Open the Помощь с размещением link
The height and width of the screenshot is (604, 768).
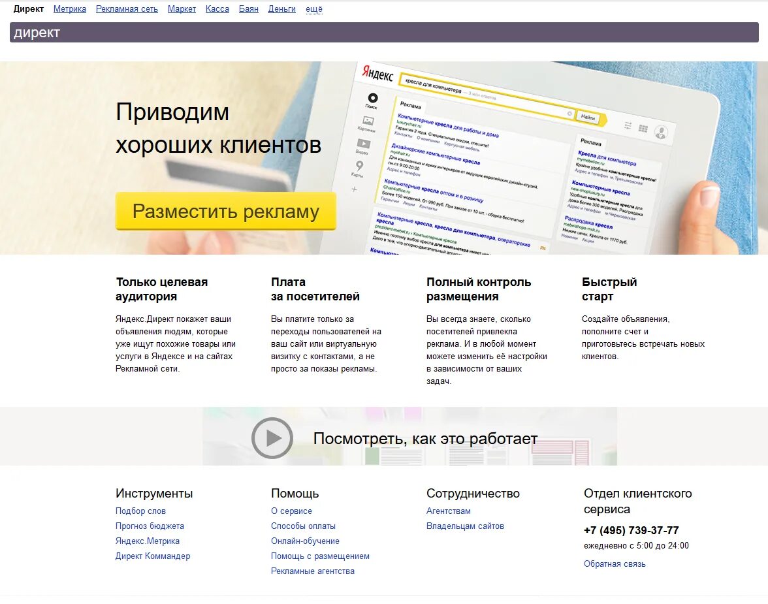(320, 556)
